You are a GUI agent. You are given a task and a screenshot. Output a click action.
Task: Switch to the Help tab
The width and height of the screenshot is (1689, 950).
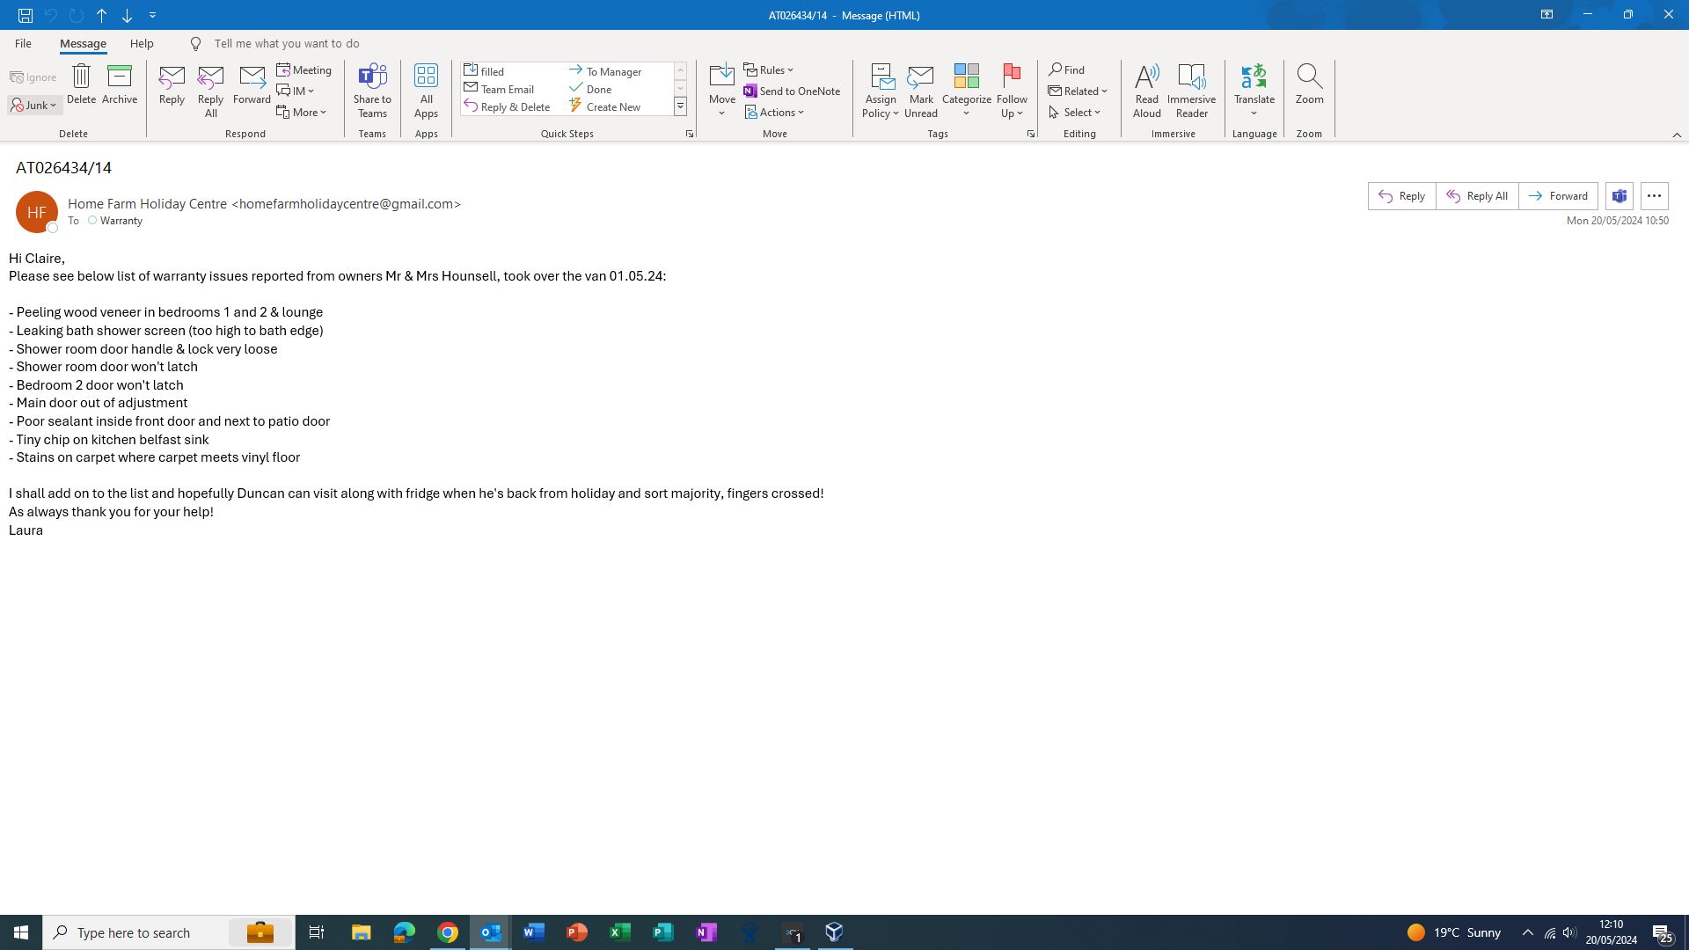141,43
